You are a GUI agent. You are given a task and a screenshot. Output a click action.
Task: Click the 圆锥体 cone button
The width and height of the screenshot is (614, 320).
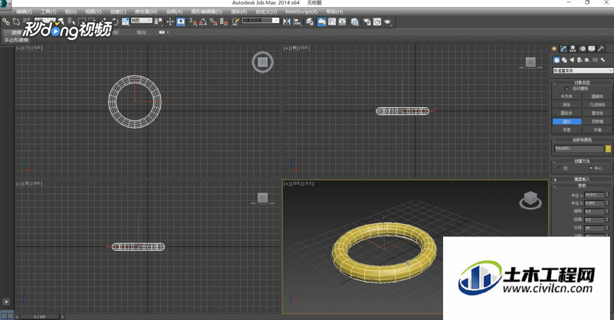click(x=597, y=96)
